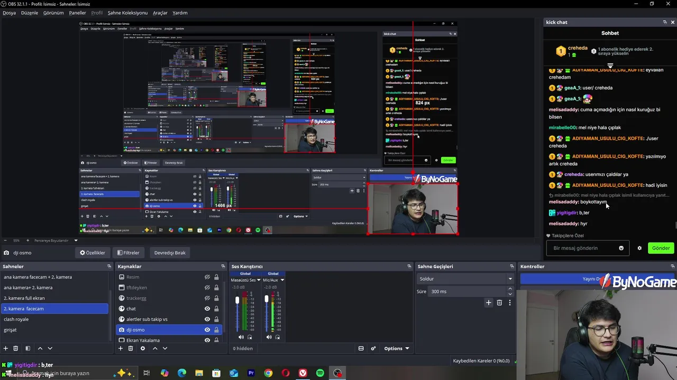
Task: Pop out the Sahne Geçişleri dock
Action: [511, 267]
